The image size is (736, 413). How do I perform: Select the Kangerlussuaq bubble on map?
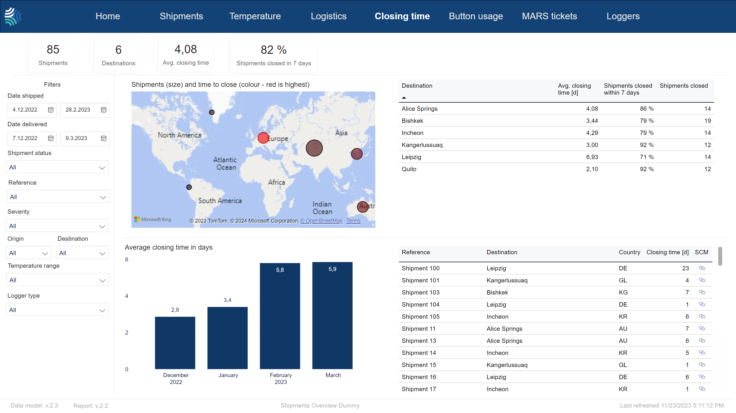click(212, 112)
